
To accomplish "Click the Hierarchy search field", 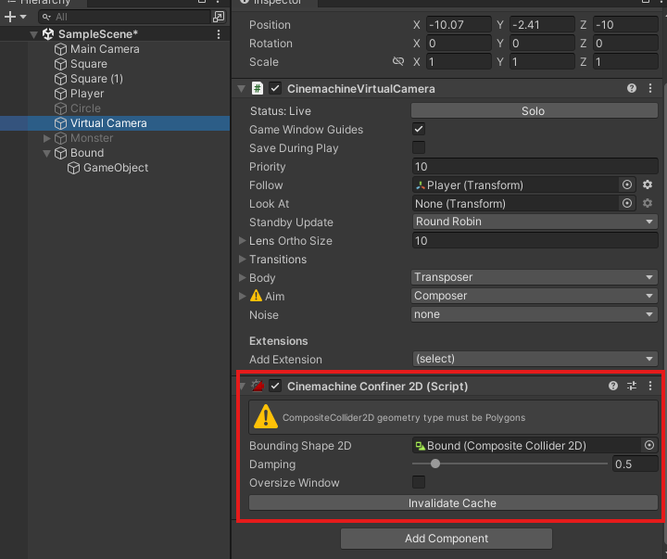I will click(x=125, y=17).
